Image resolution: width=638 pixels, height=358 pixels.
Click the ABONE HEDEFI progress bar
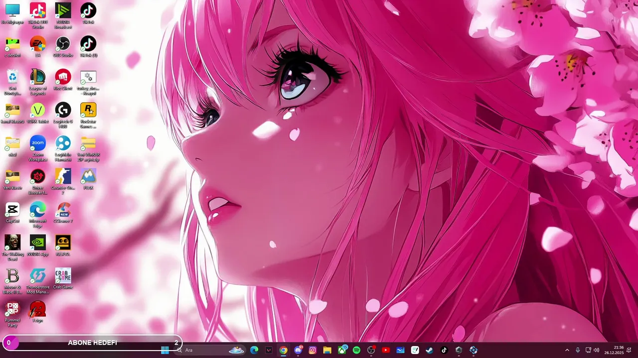pos(93,343)
